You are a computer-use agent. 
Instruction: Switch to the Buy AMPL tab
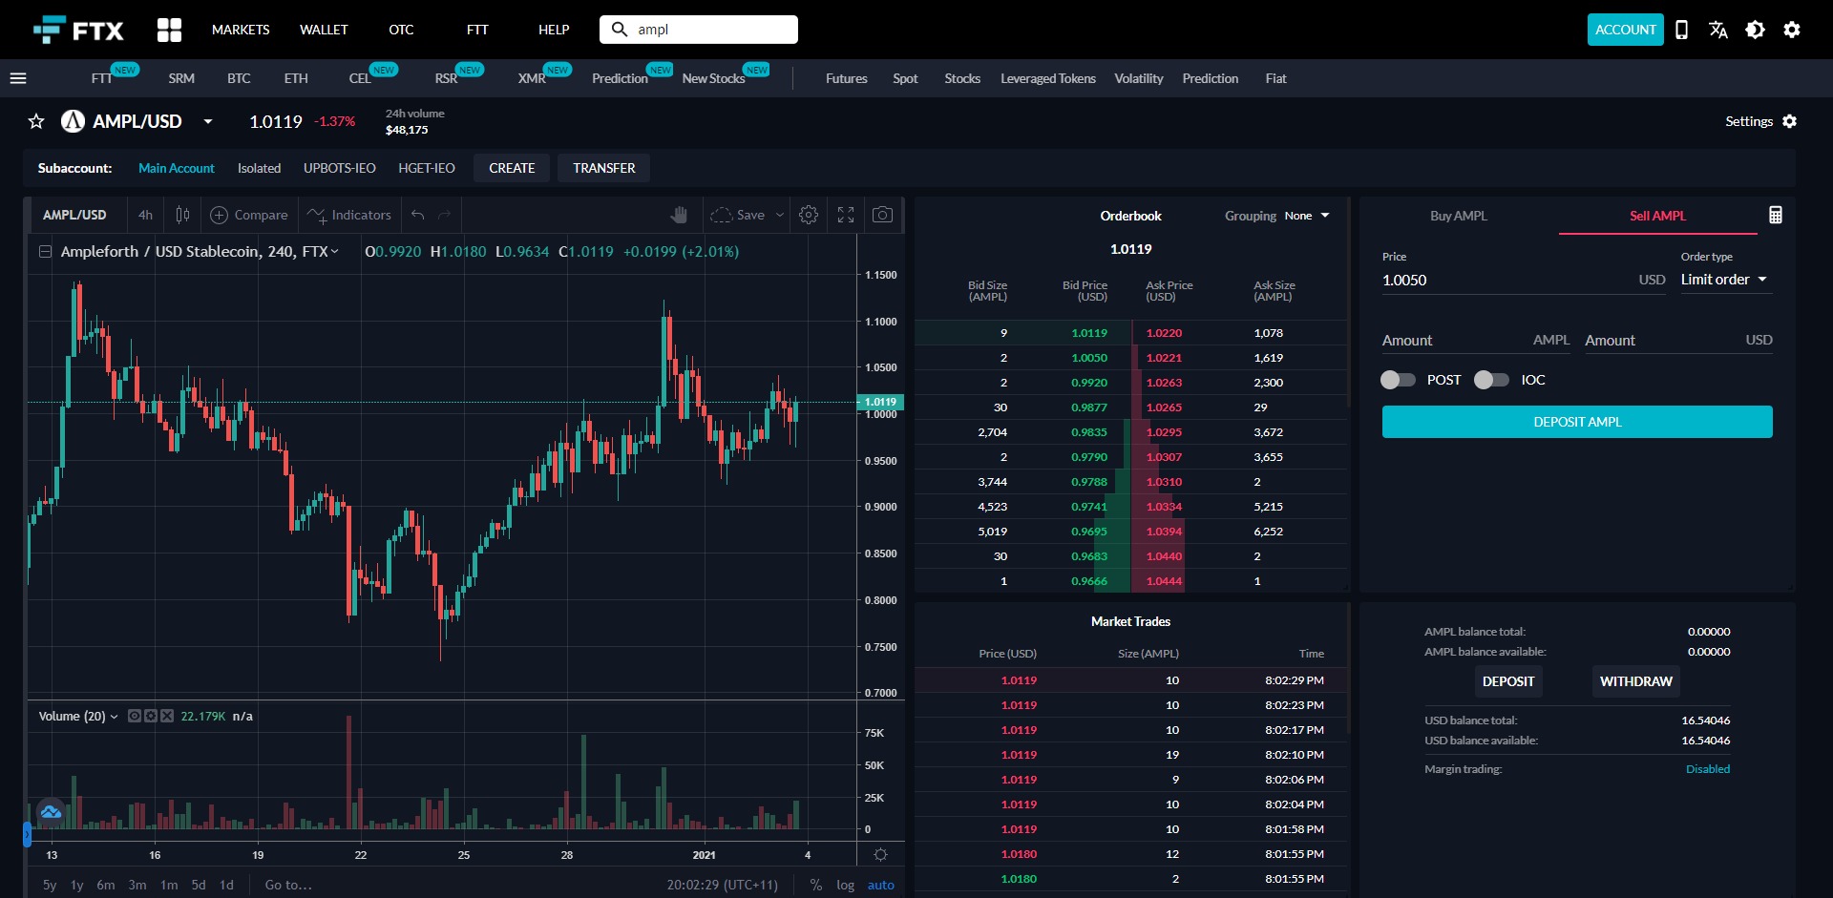(1459, 216)
